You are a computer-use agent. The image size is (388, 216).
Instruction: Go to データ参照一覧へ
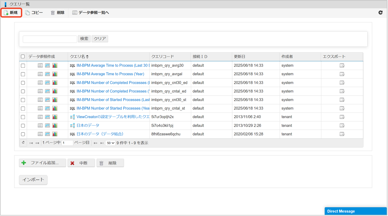[91, 13]
